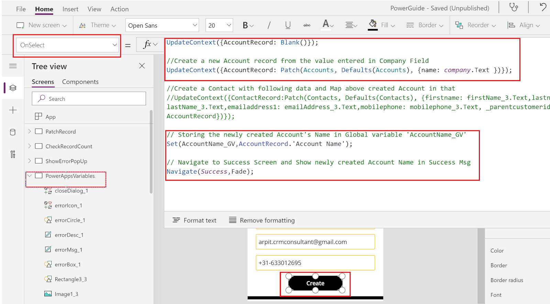This screenshot has height=304, width=550.
Task: Open the File menu
Action: coord(21,9)
